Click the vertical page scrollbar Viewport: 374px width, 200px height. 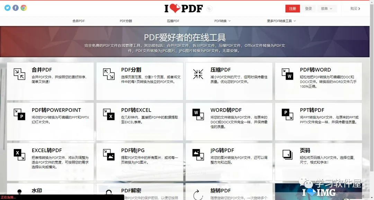(x=372, y=87)
